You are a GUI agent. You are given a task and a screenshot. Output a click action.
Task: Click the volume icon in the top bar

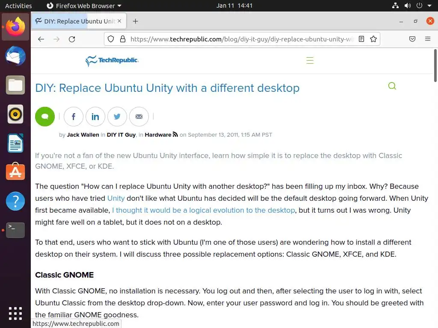tap(408, 6)
